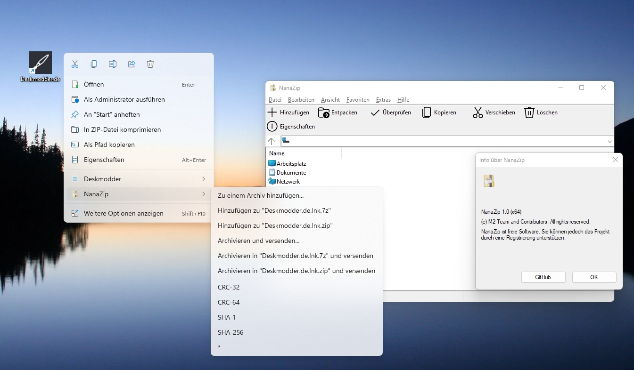The width and height of the screenshot is (634, 370).
Task: Select Dokumente in NanaZip file list
Action: click(287, 173)
